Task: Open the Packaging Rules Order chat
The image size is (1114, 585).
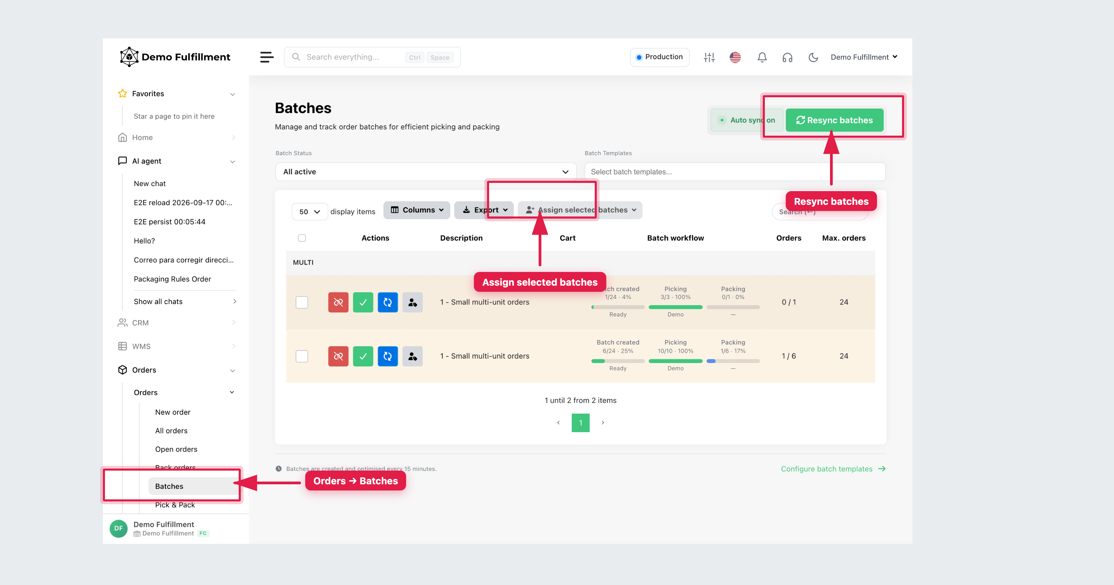Action: pos(173,279)
